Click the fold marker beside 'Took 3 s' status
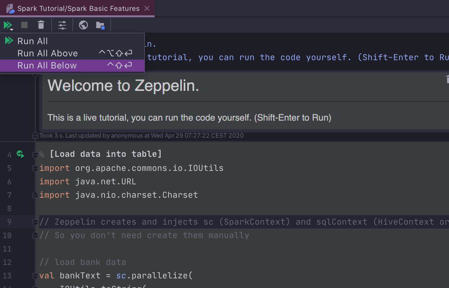The image size is (449, 288). pos(35,136)
